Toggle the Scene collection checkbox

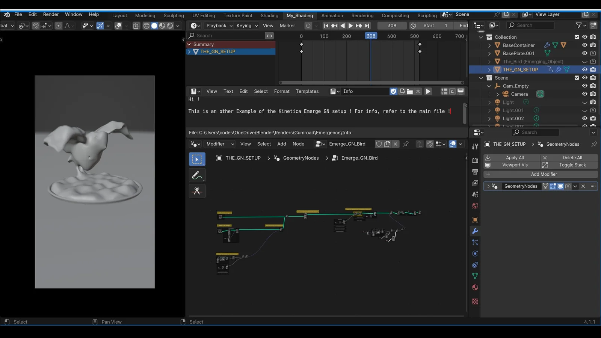[x=577, y=78]
